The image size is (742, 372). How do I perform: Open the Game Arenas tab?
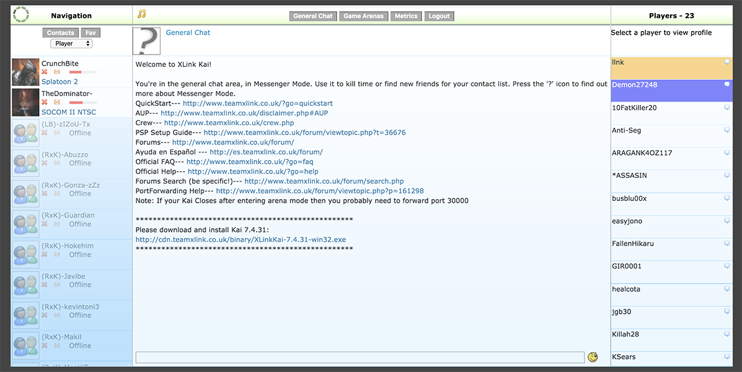tap(363, 16)
